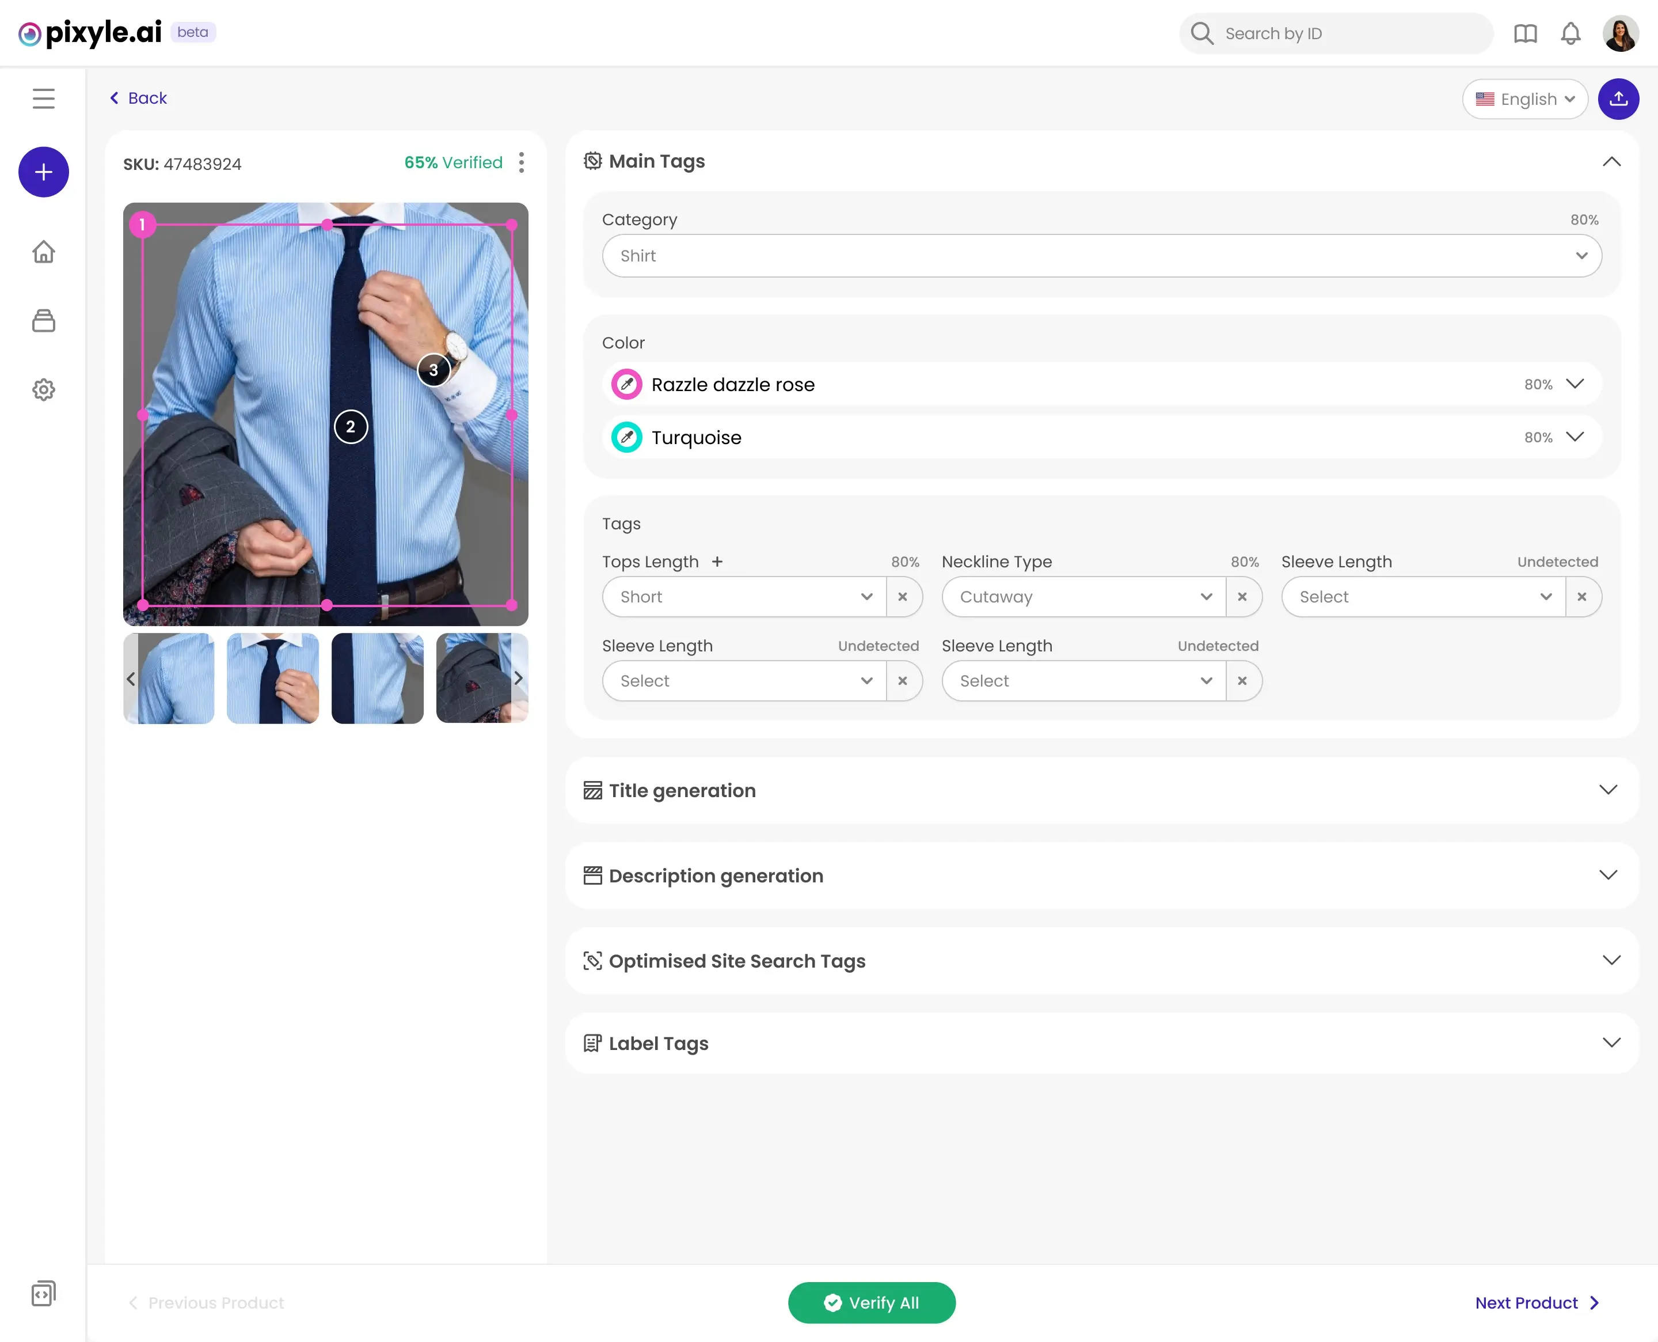Click the Verify All button
The width and height of the screenshot is (1658, 1342).
click(872, 1303)
